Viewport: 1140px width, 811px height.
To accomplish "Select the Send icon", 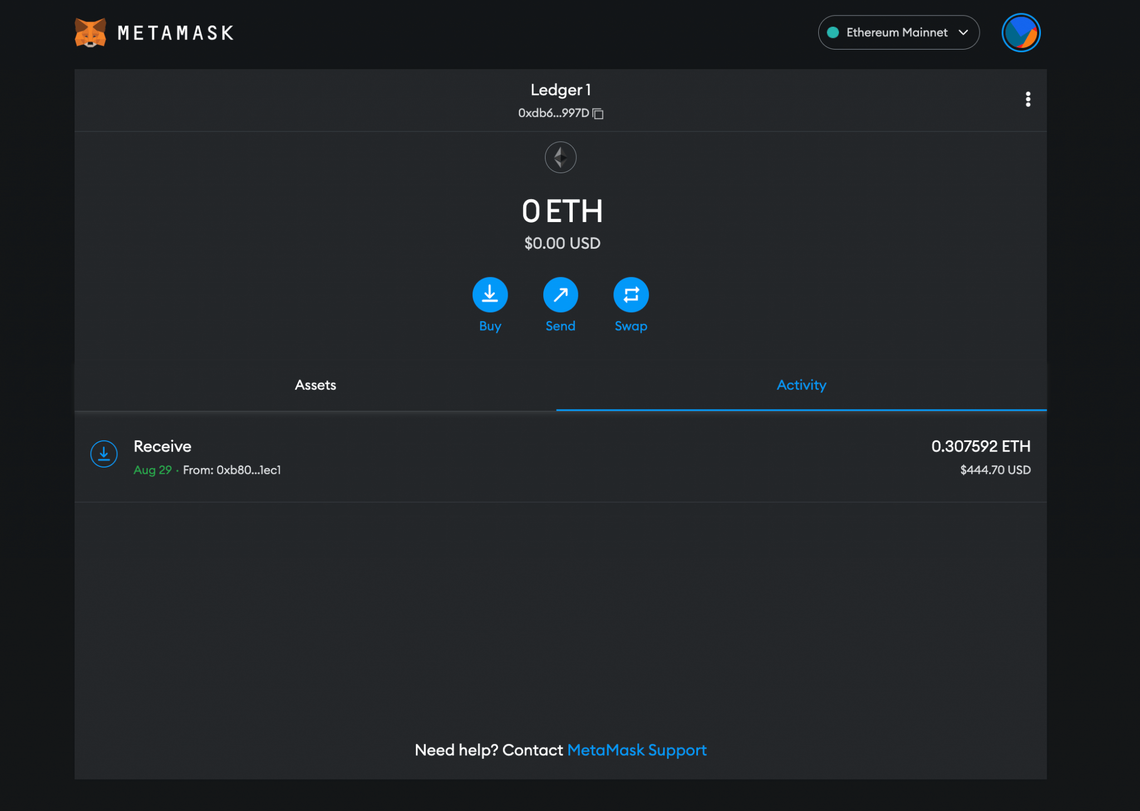I will tap(561, 295).
